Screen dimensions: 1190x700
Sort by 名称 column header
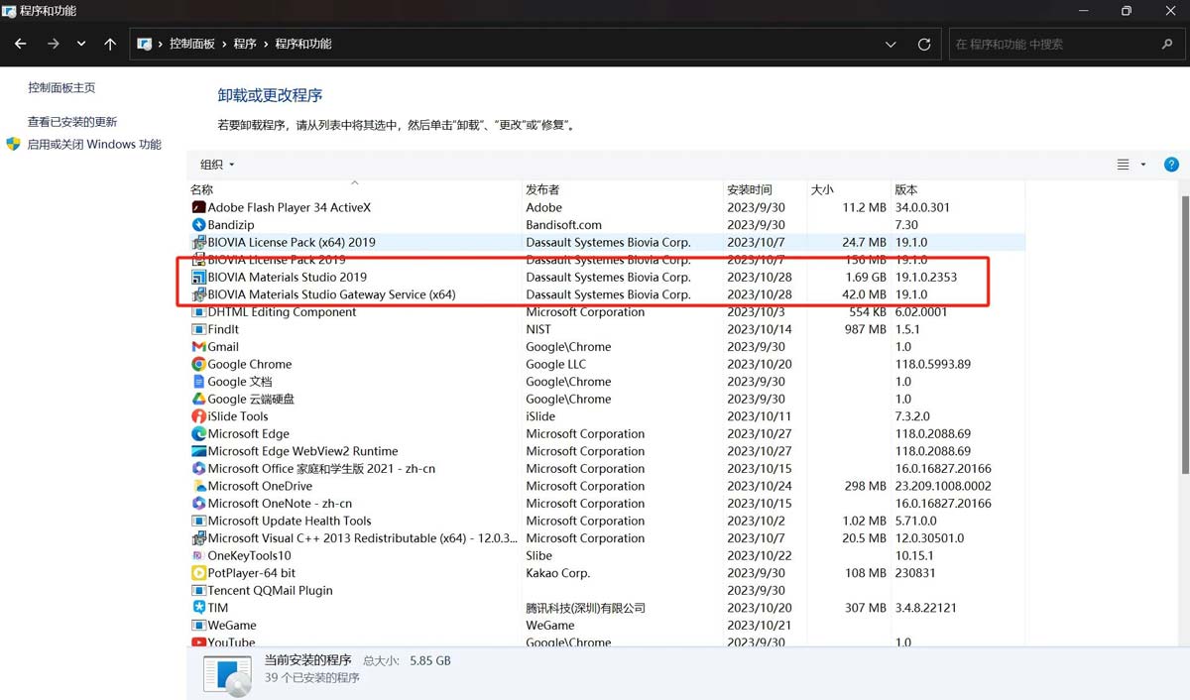click(x=355, y=189)
